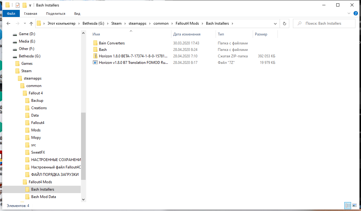This screenshot has width=361, height=211.
Task: Sort files by Дата изменения column
Action: [187, 34]
